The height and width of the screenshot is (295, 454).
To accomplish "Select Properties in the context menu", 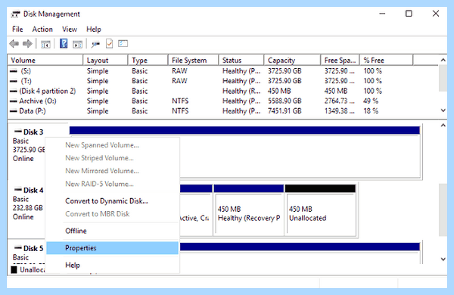I will click(x=112, y=248).
